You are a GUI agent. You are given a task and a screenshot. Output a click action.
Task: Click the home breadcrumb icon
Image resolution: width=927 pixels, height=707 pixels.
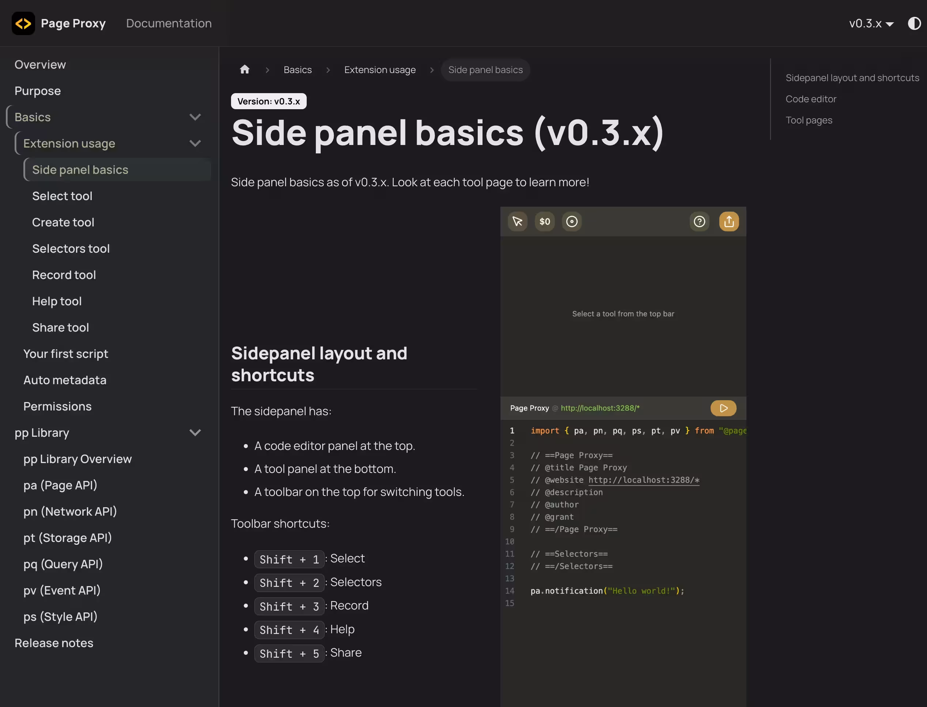pos(245,69)
